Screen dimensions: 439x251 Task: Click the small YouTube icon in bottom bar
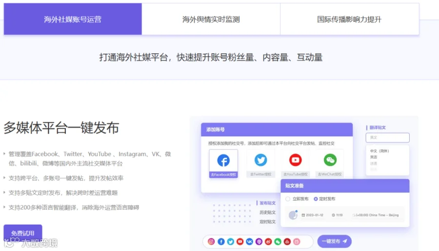[240, 241]
